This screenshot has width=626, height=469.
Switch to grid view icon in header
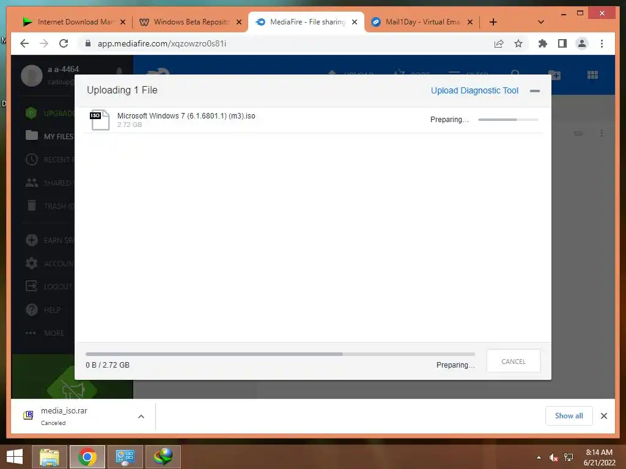click(x=593, y=75)
